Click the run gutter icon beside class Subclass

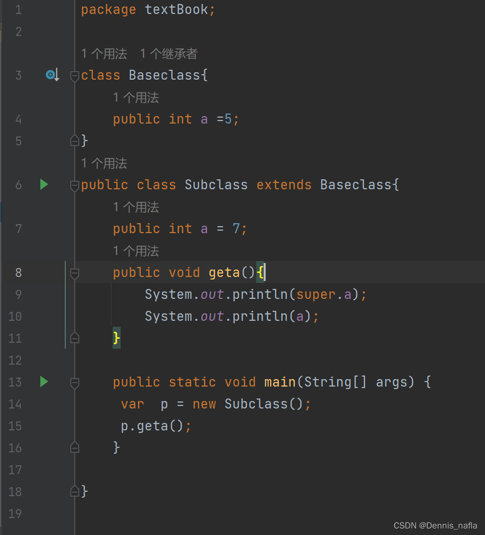[x=44, y=185]
